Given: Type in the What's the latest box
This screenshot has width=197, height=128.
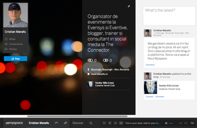Looking at the screenshot, I should pyautogui.click(x=169, y=16).
